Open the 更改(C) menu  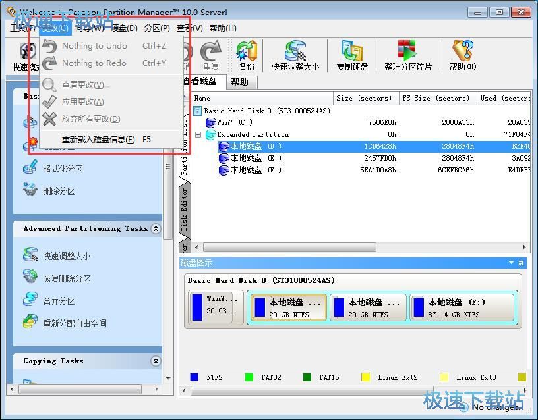tap(55, 28)
